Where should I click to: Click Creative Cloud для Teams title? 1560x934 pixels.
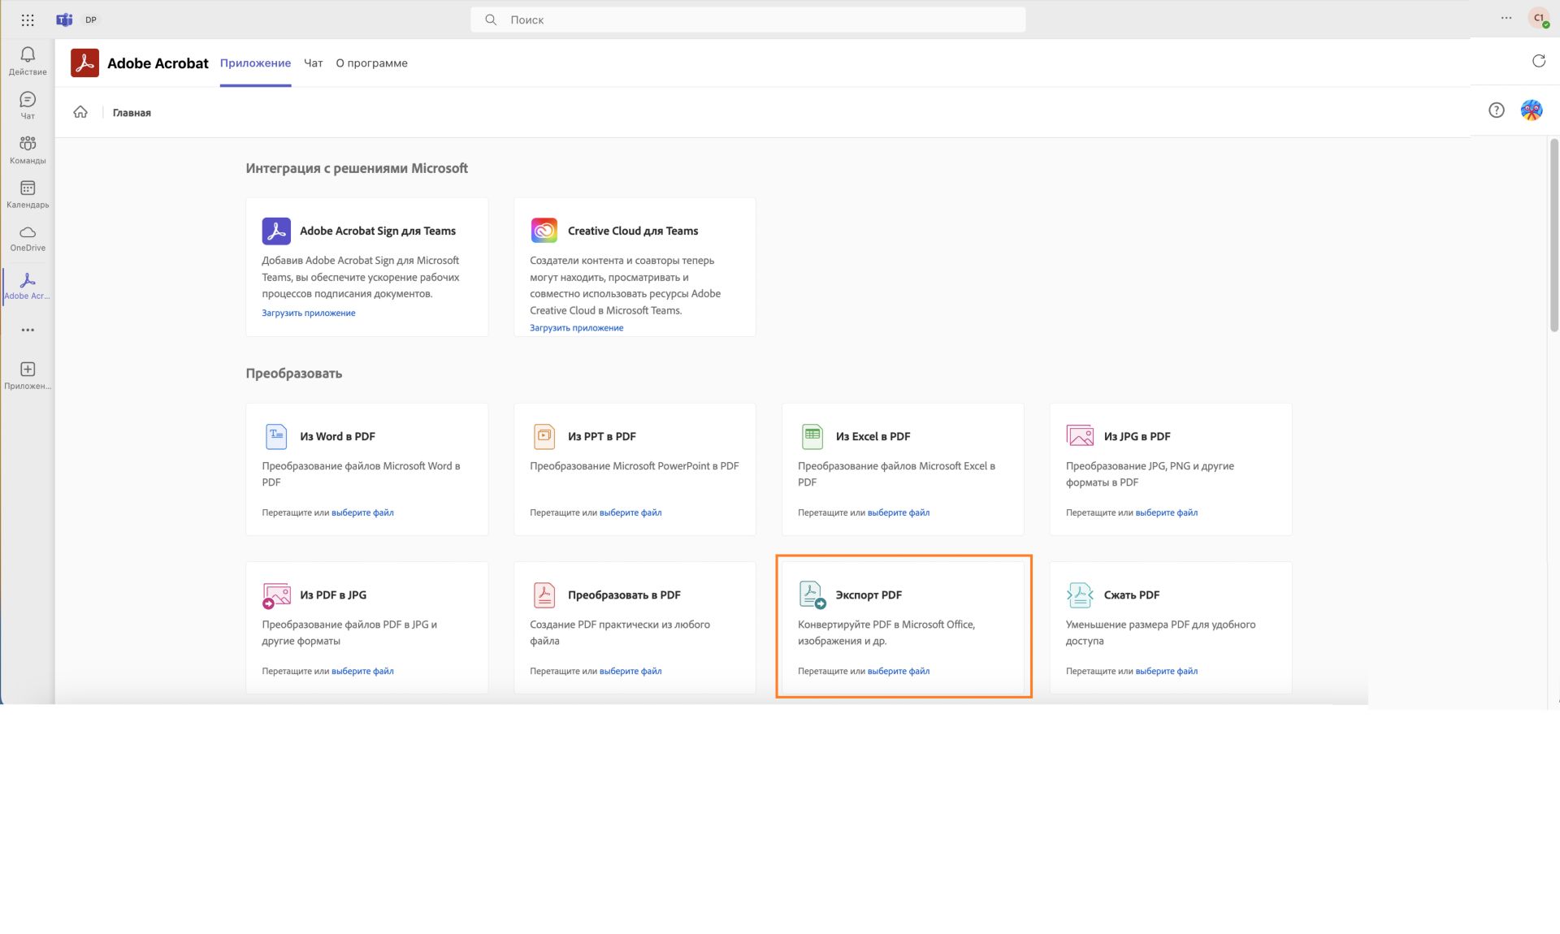[633, 231]
